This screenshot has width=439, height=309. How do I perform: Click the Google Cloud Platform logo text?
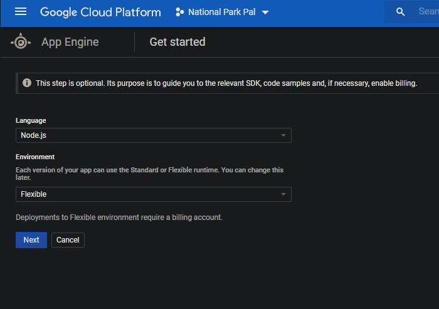tap(100, 13)
